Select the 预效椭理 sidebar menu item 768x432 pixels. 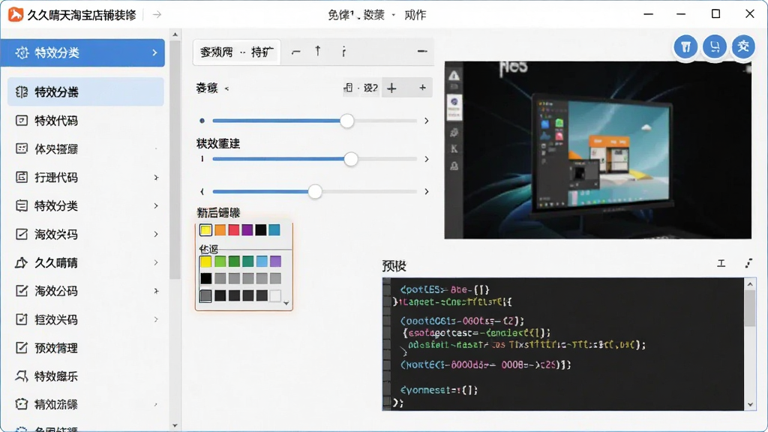(x=85, y=348)
